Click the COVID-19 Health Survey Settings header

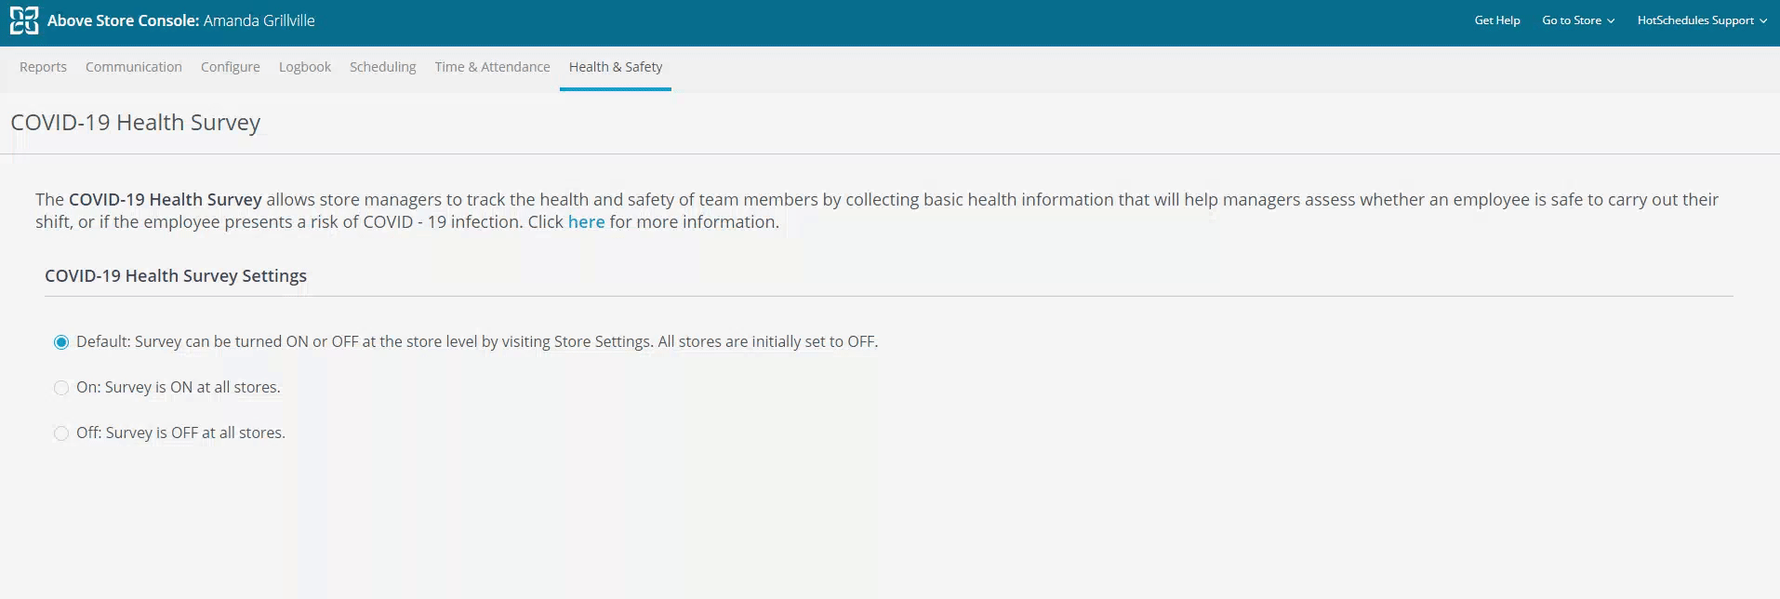point(176,276)
